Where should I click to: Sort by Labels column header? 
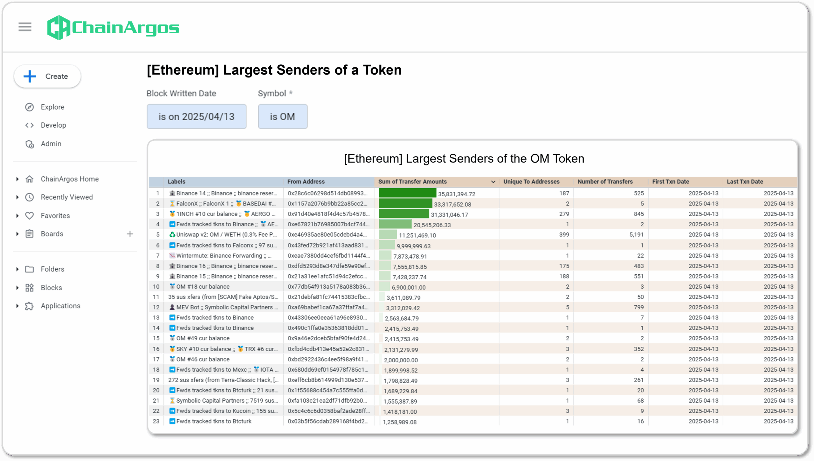[176, 182]
